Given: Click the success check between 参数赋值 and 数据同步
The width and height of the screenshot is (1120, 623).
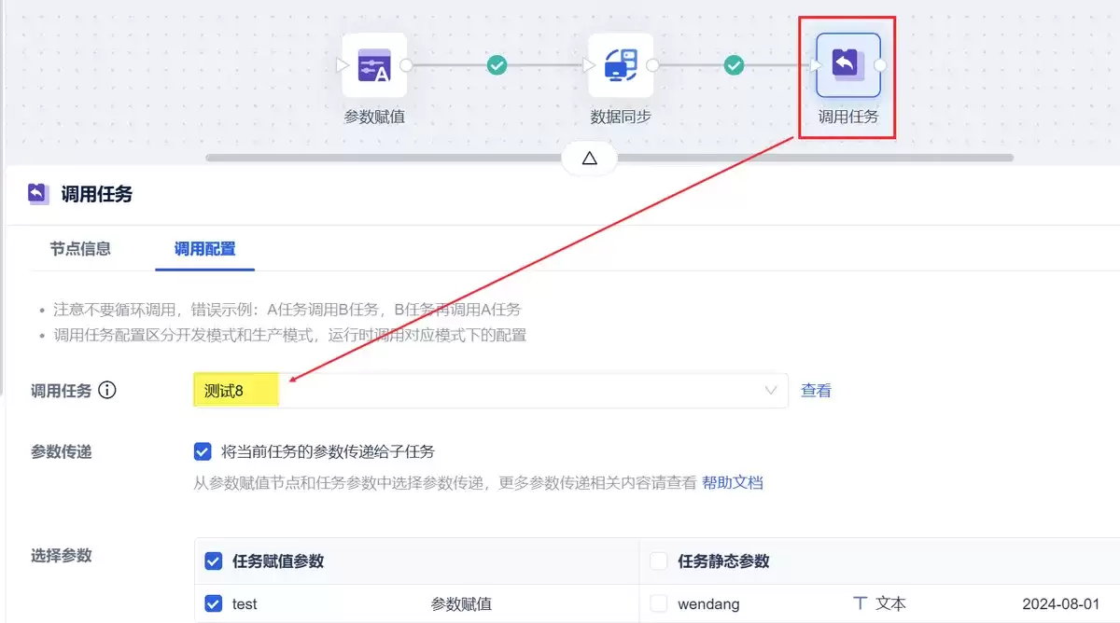Looking at the screenshot, I should (x=497, y=65).
